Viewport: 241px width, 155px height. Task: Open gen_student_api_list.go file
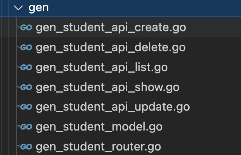pyautogui.click(x=102, y=68)
